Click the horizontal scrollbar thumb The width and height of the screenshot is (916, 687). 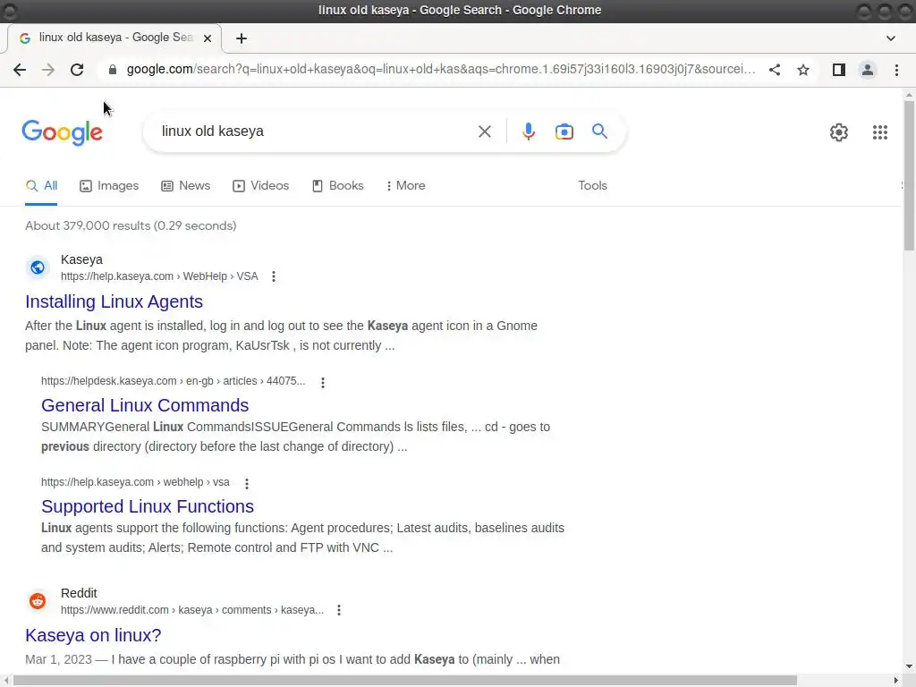405,681
